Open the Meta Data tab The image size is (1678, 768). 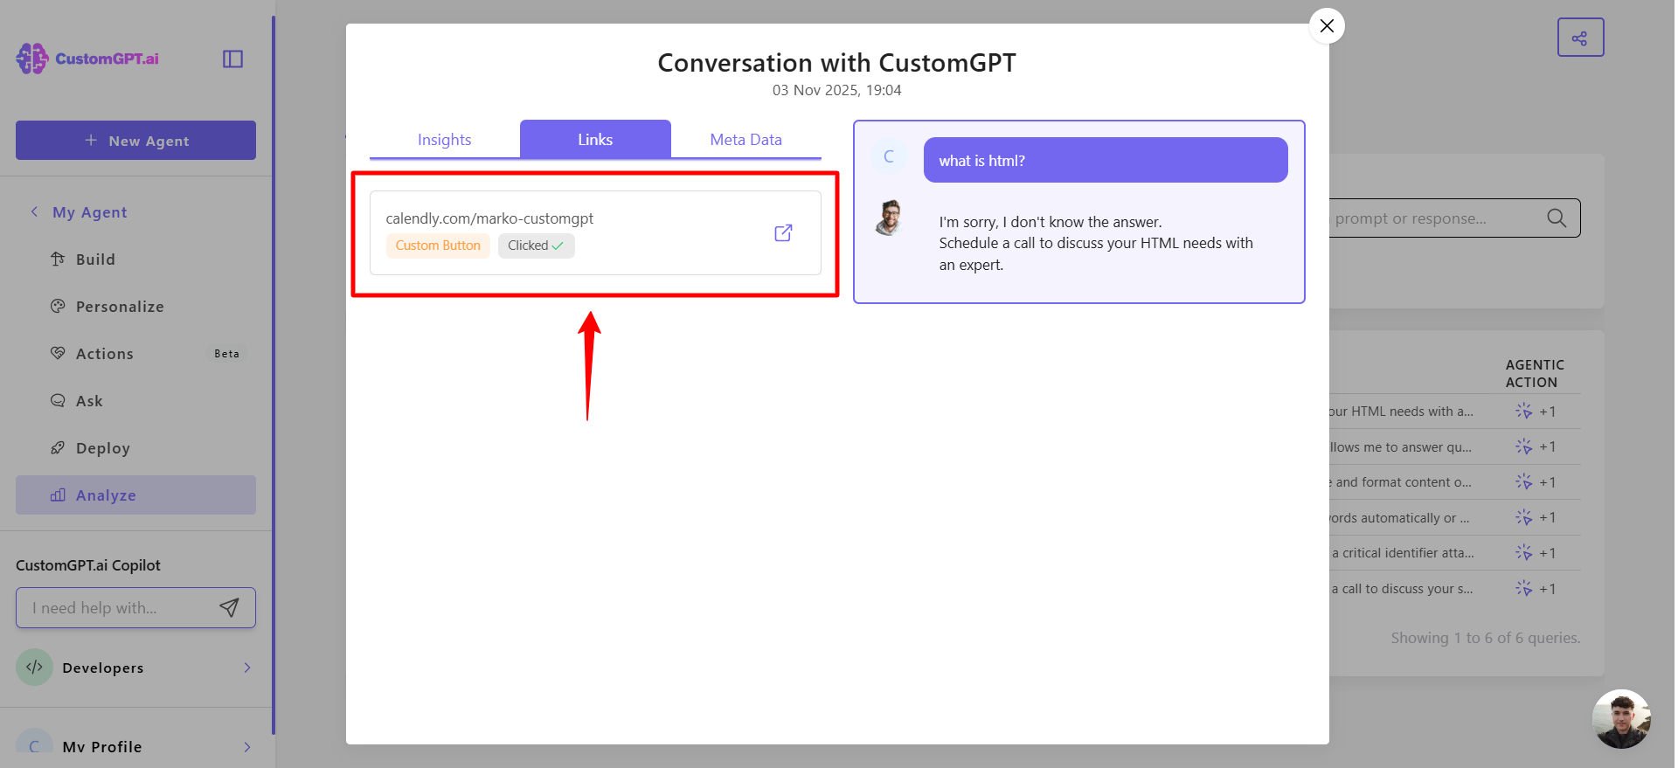[745, 140]
